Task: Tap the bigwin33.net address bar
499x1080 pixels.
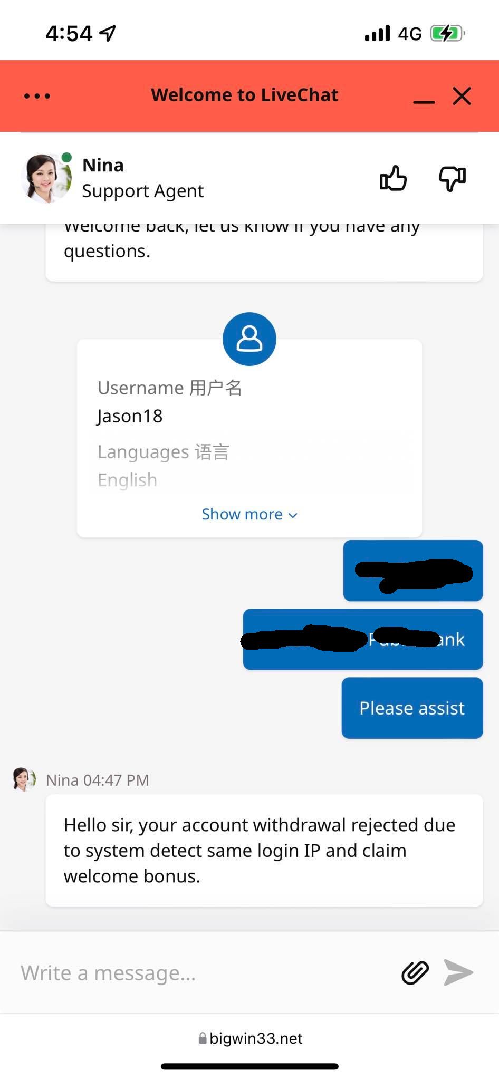Action: (x=249, y=1038)
